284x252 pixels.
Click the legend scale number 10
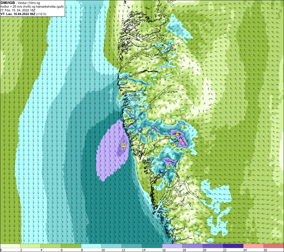[x=103, y=250]
